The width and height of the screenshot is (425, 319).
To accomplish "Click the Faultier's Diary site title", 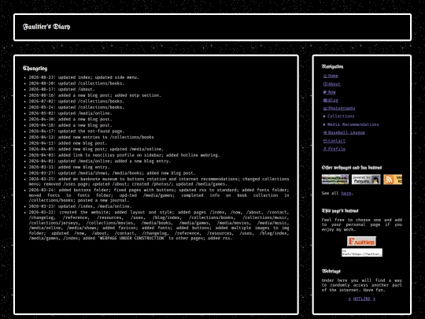I will 46,27.
